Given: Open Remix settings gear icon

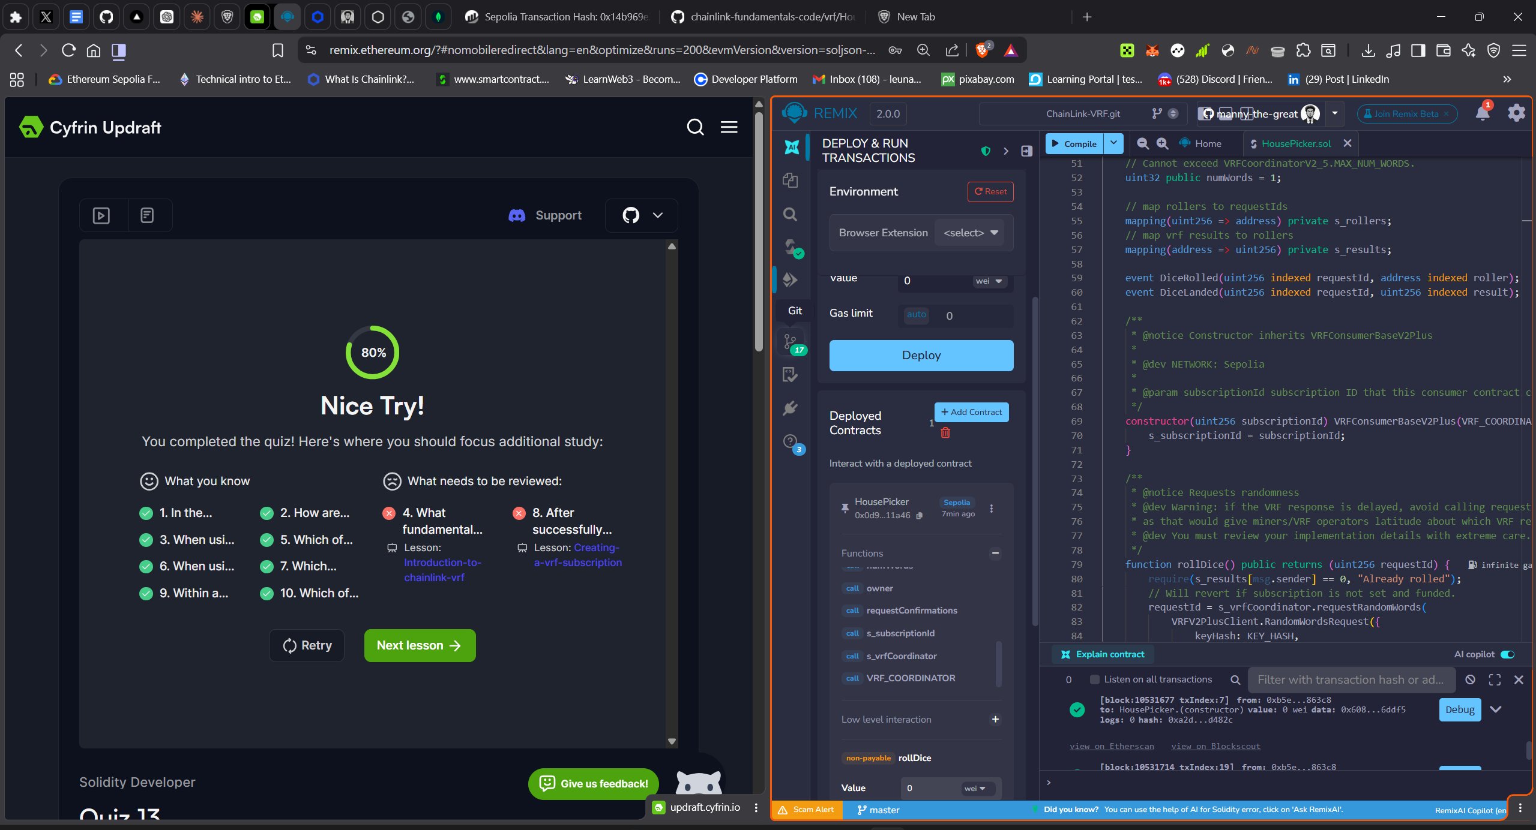Looking at the screenshot, I should coord(1516,113).
